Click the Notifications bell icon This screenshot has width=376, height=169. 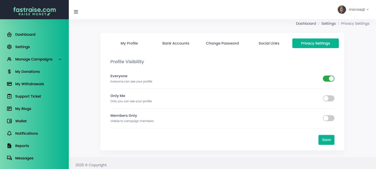(9, 134)
